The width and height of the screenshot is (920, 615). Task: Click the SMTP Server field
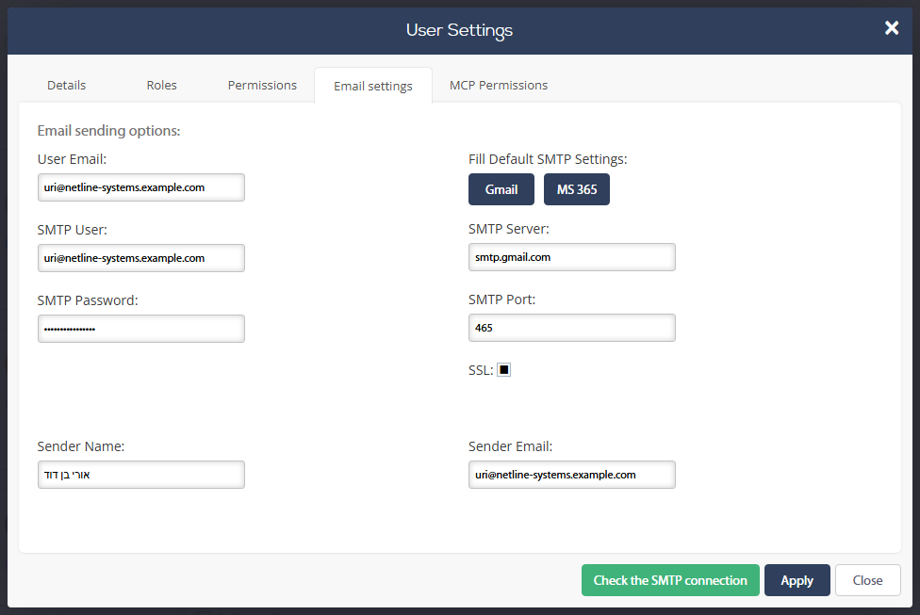click(571, 257)
